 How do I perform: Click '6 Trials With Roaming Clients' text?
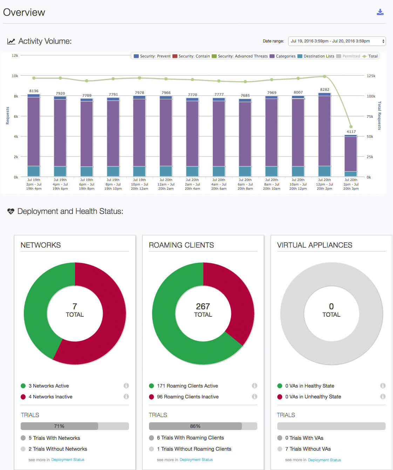[190, 438]
